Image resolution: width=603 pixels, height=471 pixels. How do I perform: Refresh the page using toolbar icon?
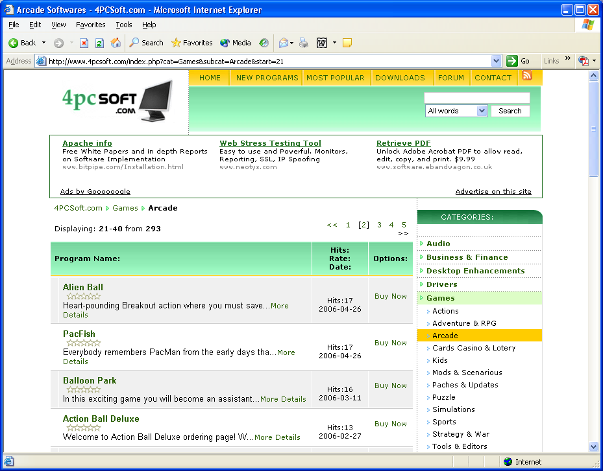99,43
